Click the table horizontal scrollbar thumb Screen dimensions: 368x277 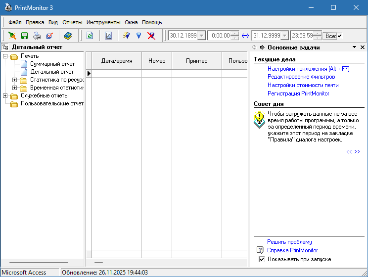point(98,263)
